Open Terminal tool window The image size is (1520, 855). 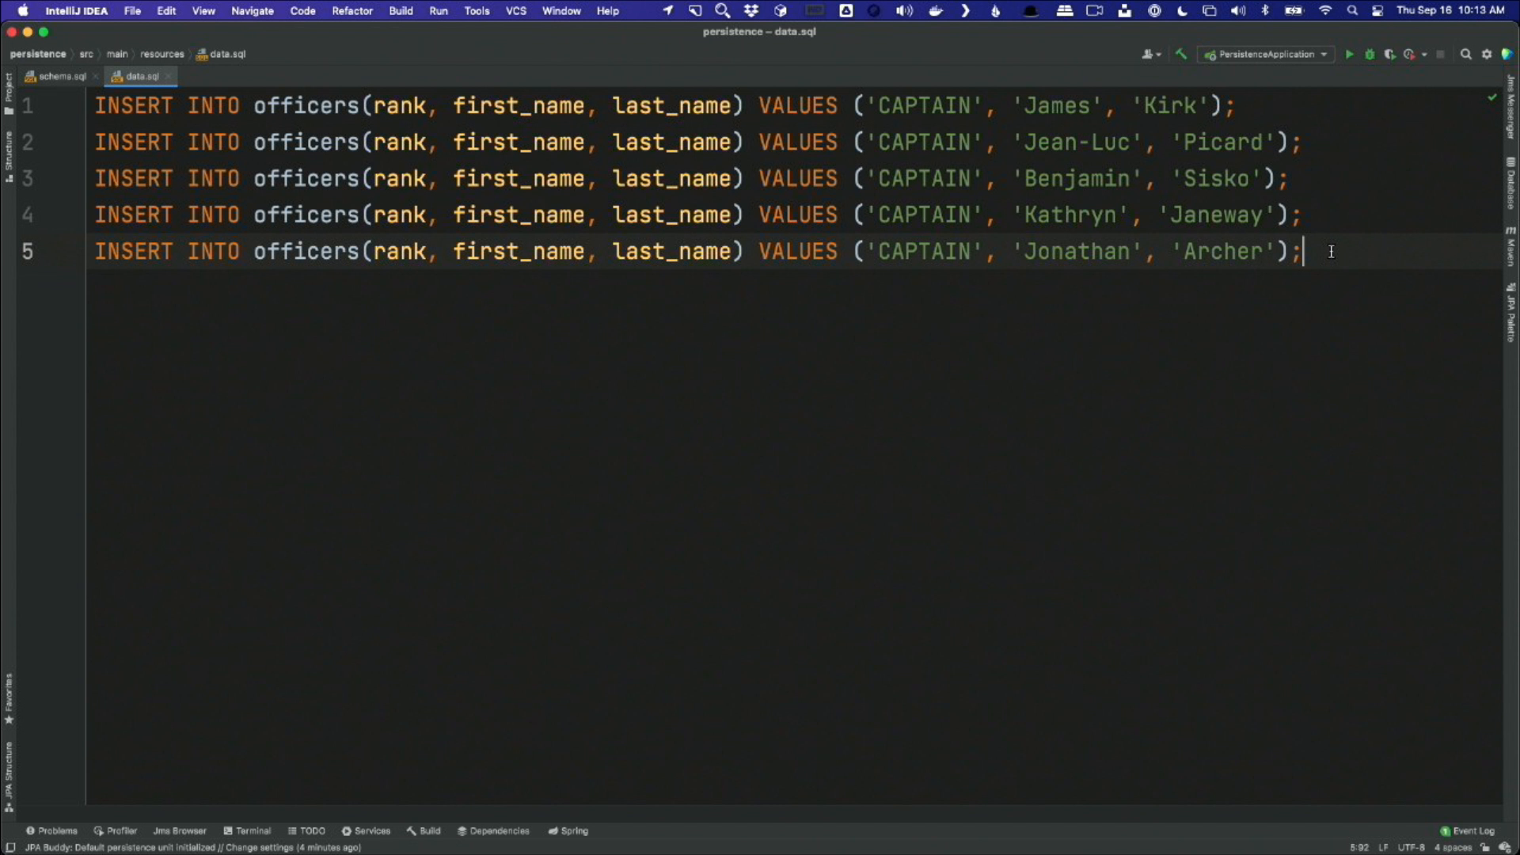point(247,830)
